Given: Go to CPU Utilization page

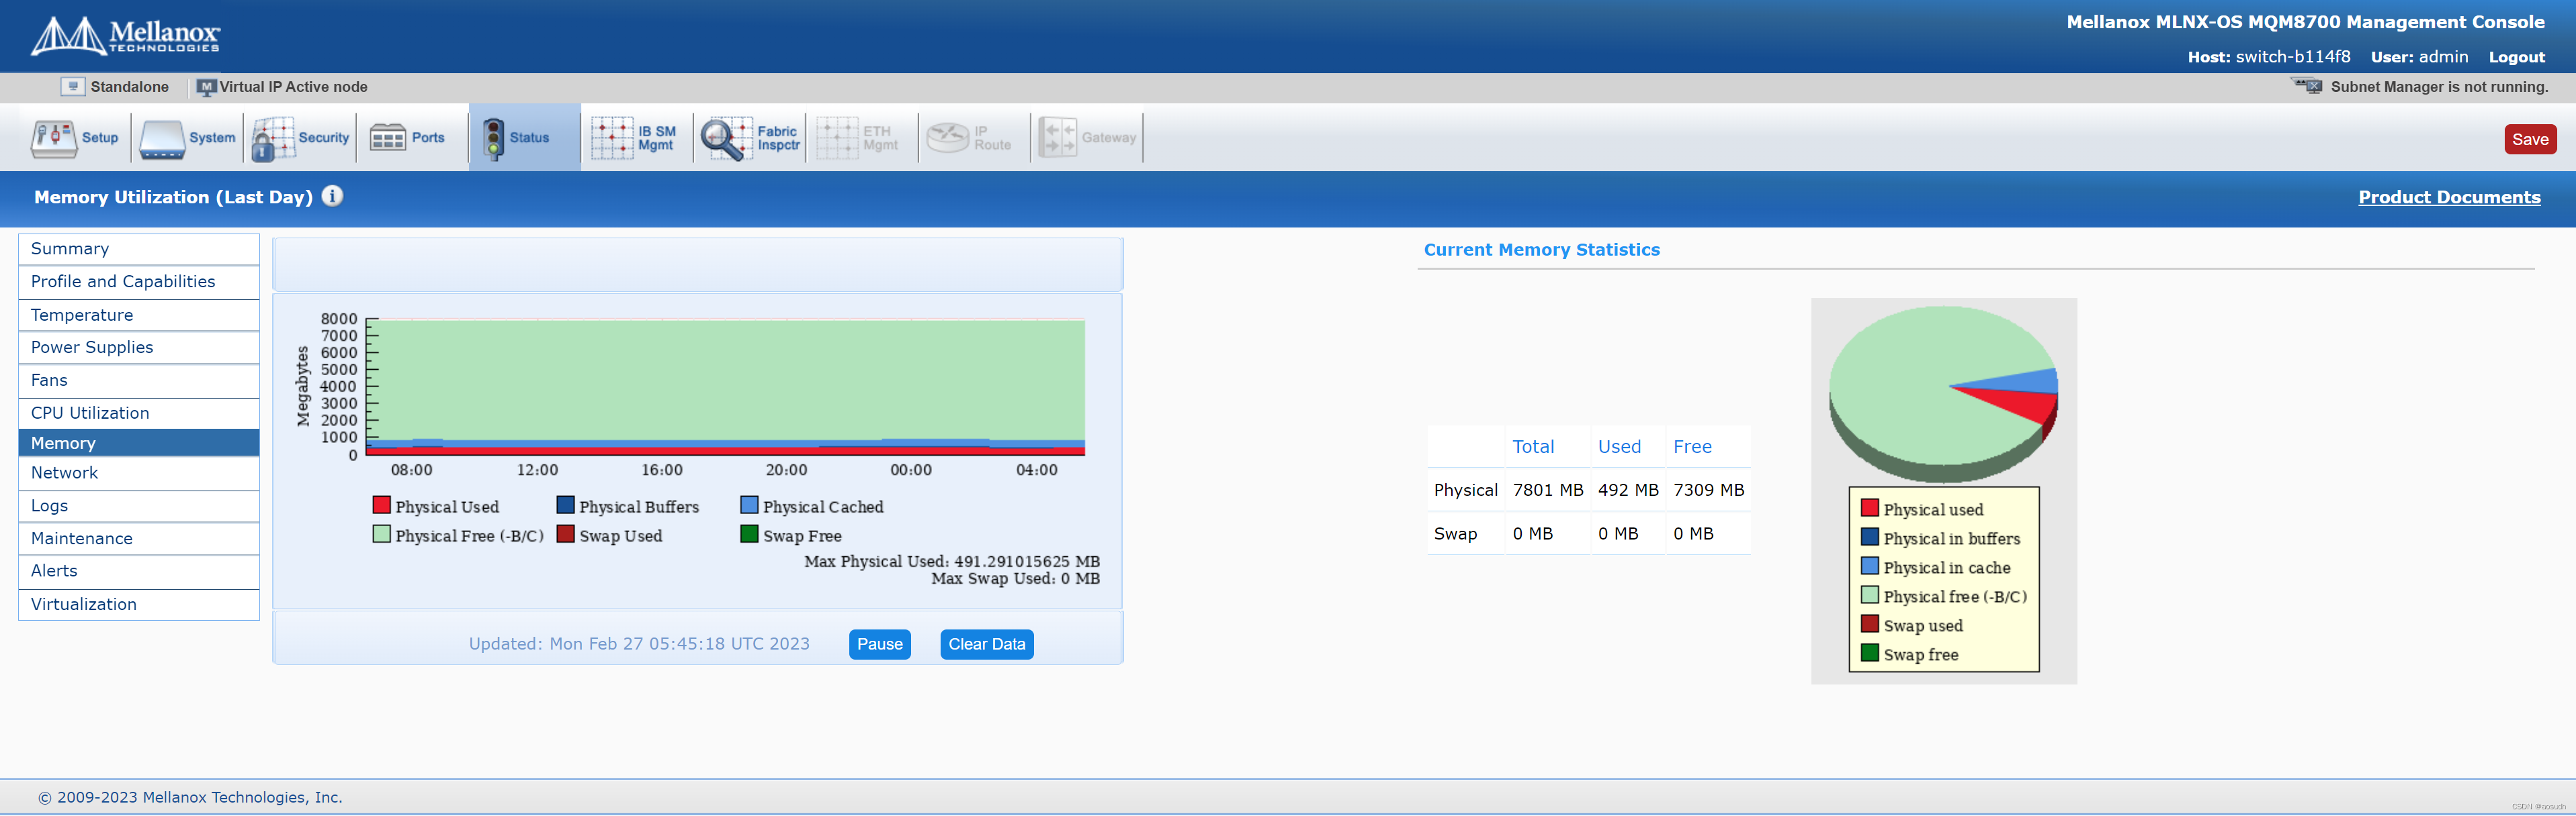Looking at the screenshot, I should point(90,413).
